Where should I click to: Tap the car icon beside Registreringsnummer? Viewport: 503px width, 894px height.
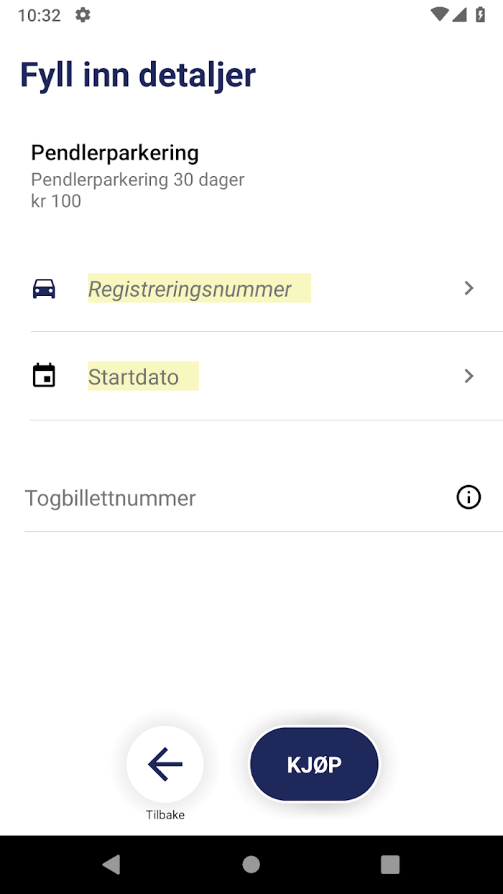44,288
